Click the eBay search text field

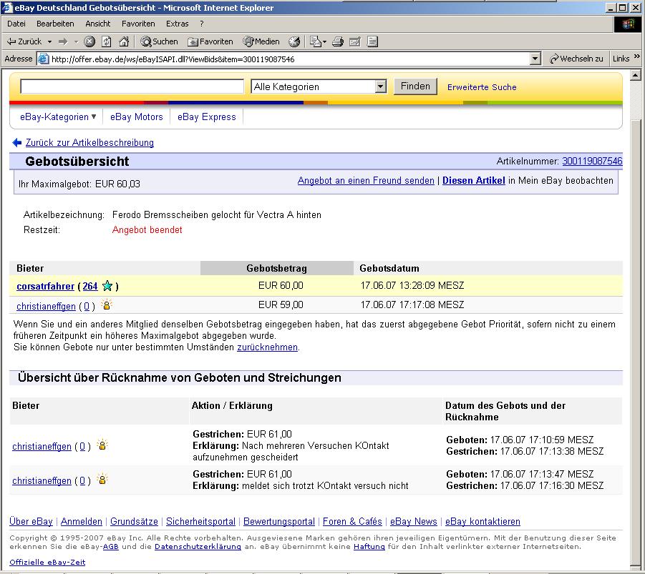pos(132,86)
